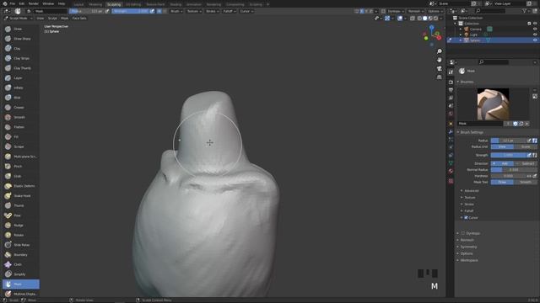Viewport: 540px width, 303px height.
Task: Click the zoom magnifier viewport icon
Action: pos(439,51)
